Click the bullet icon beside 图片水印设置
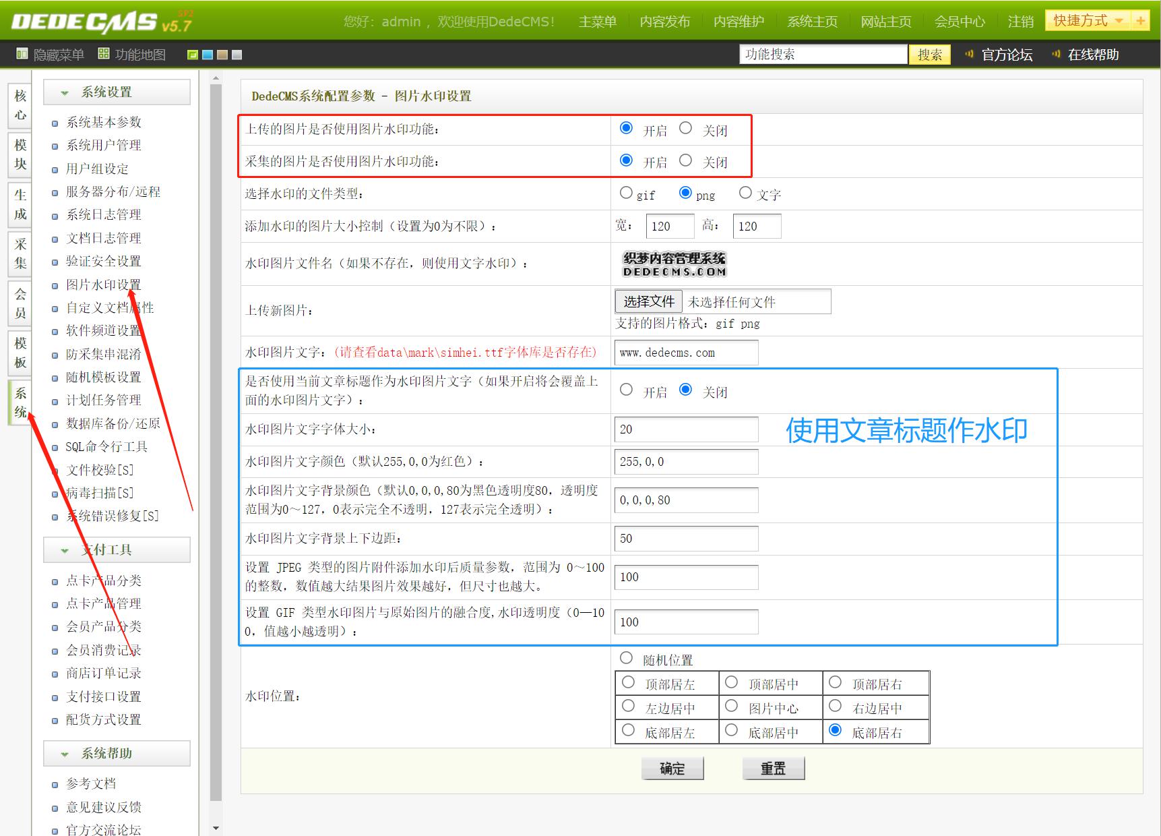1161x836 pixels. tap(55, 286)
